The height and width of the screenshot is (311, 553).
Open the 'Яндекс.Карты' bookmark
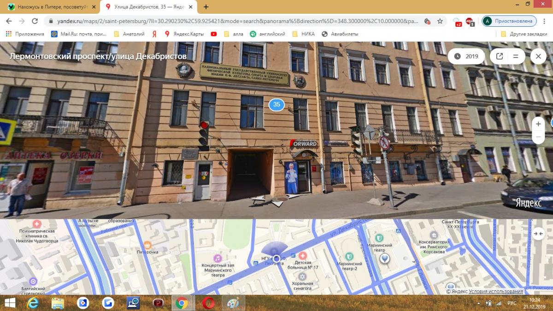click(184, 34)
